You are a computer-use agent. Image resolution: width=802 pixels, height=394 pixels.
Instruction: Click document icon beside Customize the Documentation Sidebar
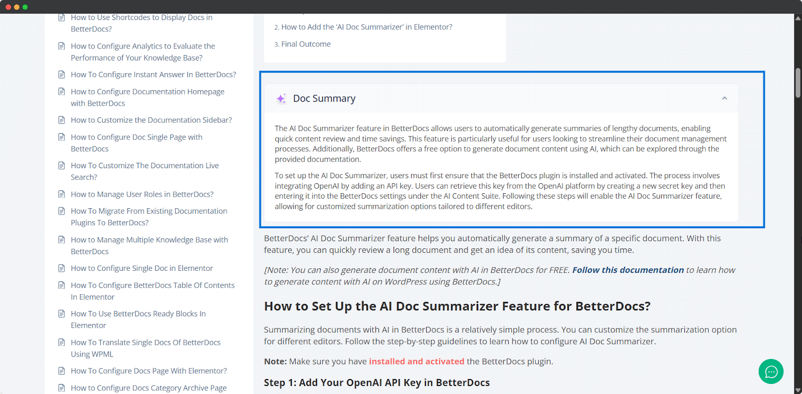pyautogui.click(x=62, y=120)
